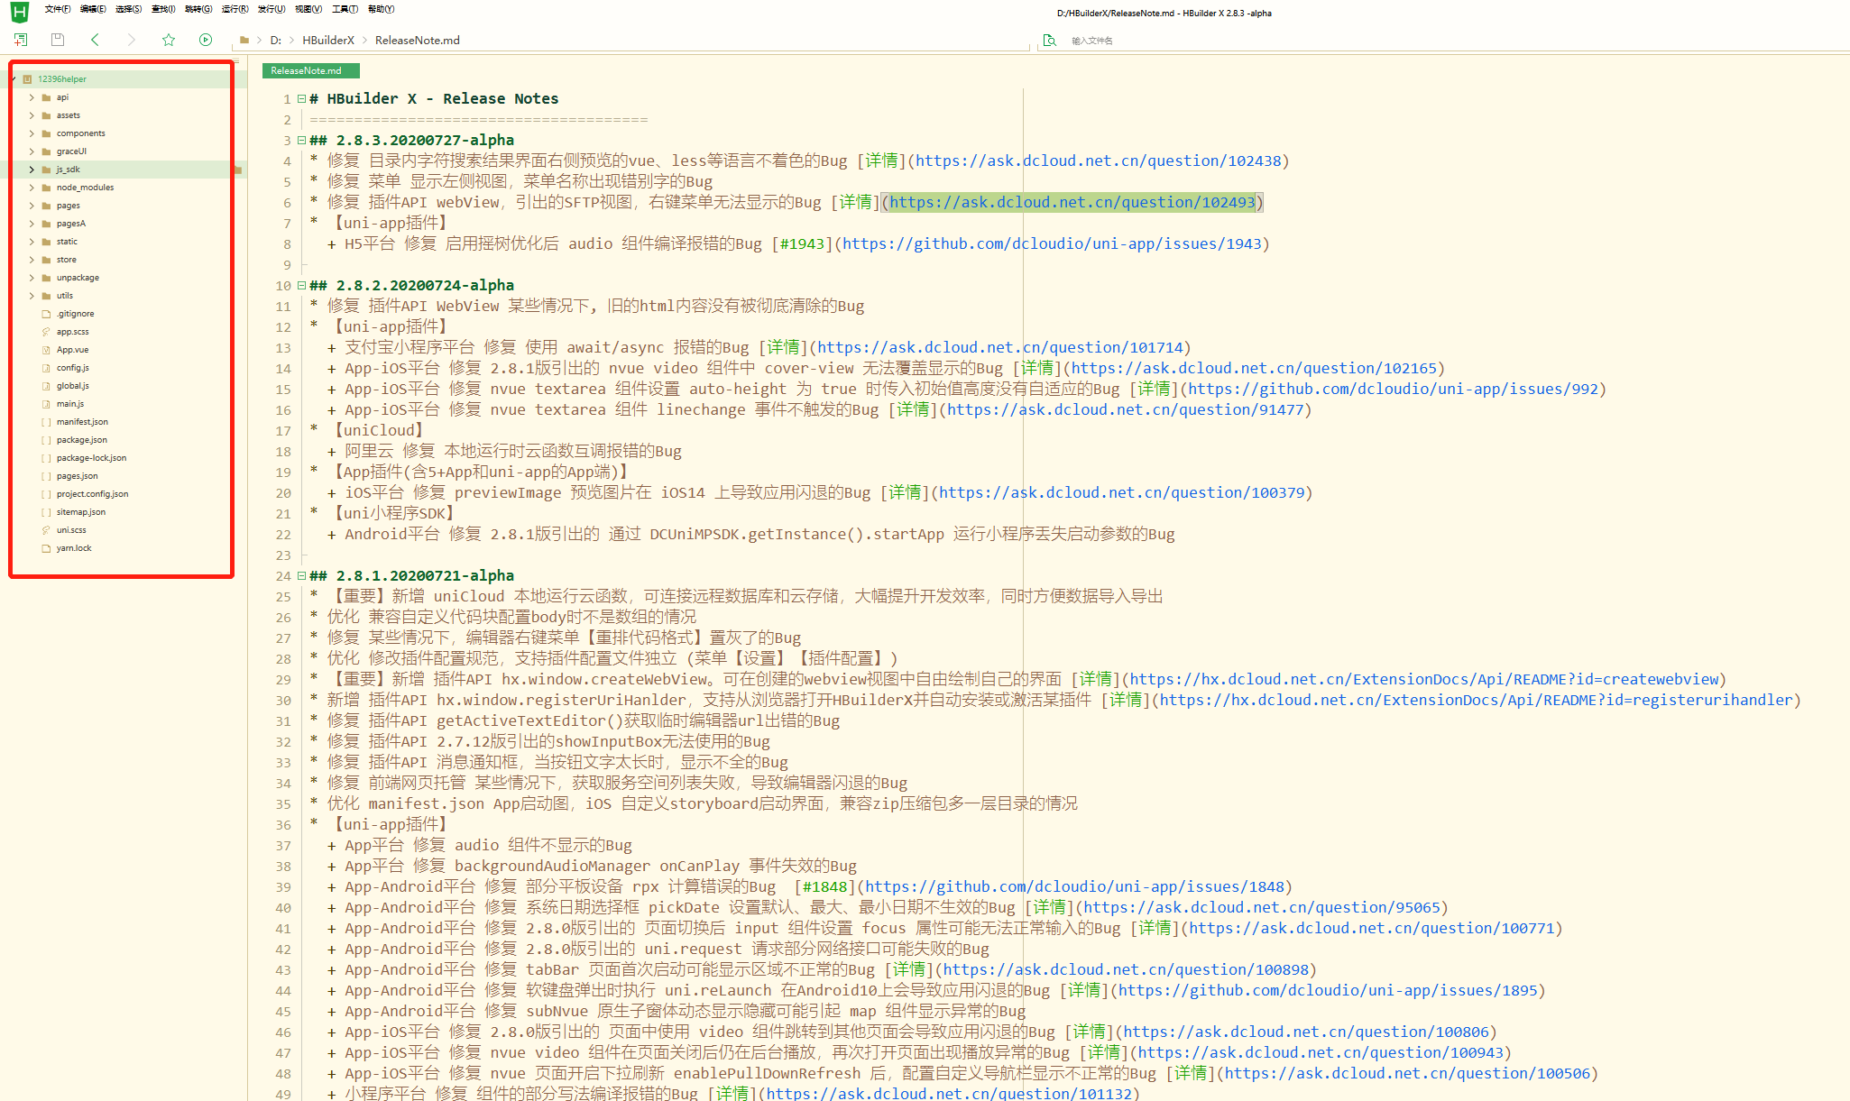Click the manifest.json file icon
Image resolution: width=1850 pixels, height=1101 pixels.
pos(46,422)
